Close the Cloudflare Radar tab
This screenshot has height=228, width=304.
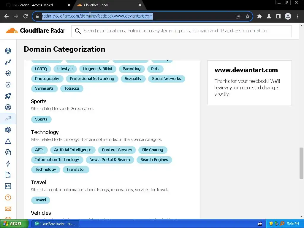pos(140,5)
